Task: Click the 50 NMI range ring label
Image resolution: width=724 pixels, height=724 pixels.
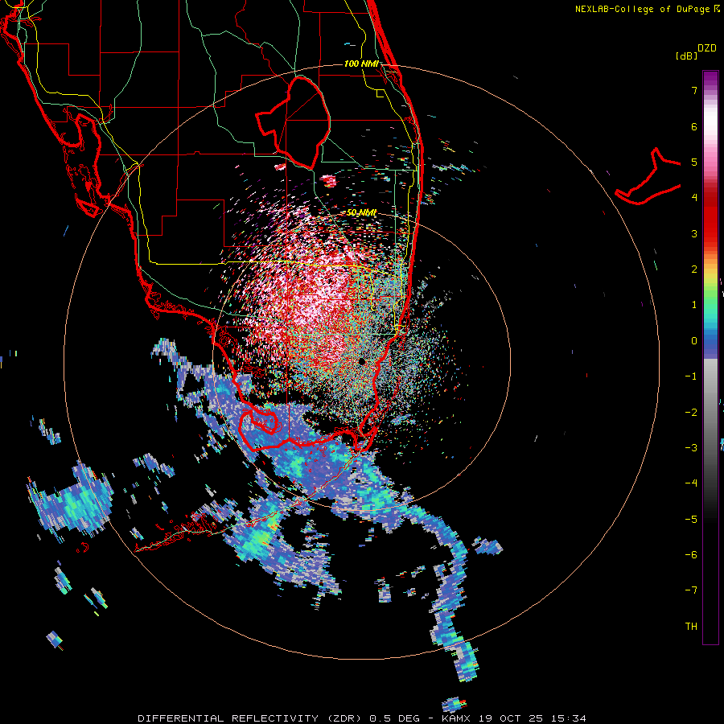Action: (x=361, y=212)
